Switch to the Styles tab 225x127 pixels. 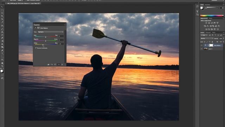[x=211, y=18]
